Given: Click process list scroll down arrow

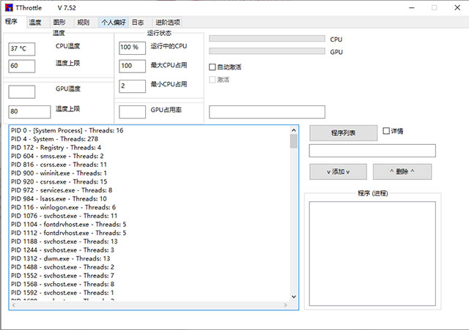Looking at the screenshot, I should pos(294,296).
